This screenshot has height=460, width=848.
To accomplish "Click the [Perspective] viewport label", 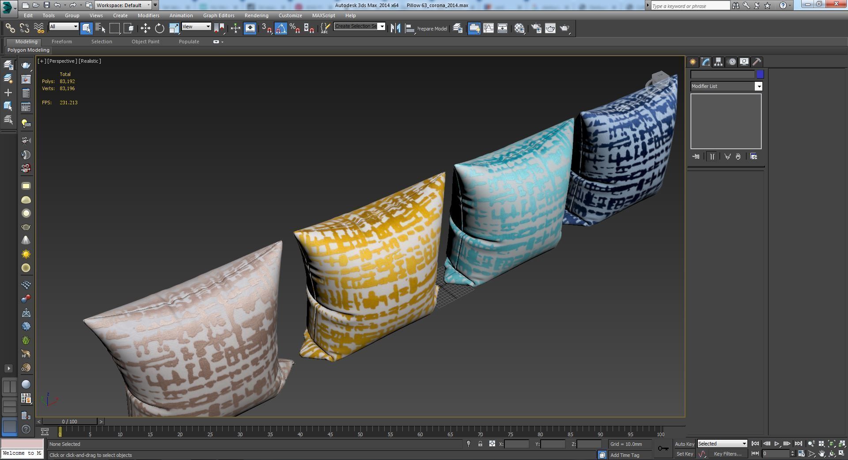I will pyautogui.click(x=62, y=61).
